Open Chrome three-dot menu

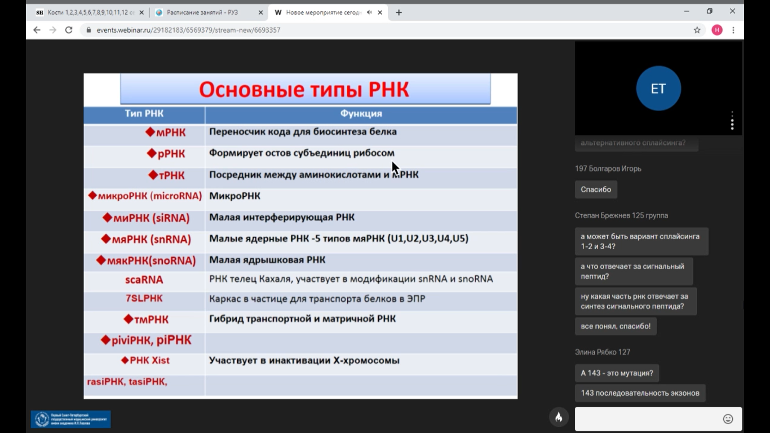[x=733, y=30]
